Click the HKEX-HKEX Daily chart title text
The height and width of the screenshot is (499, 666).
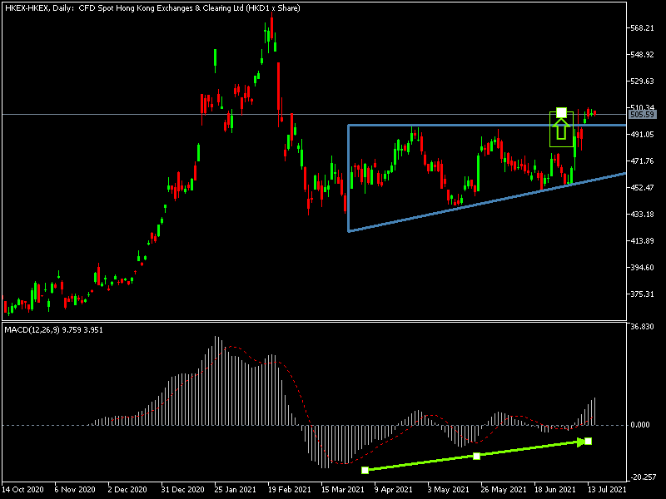click(152, 8)
